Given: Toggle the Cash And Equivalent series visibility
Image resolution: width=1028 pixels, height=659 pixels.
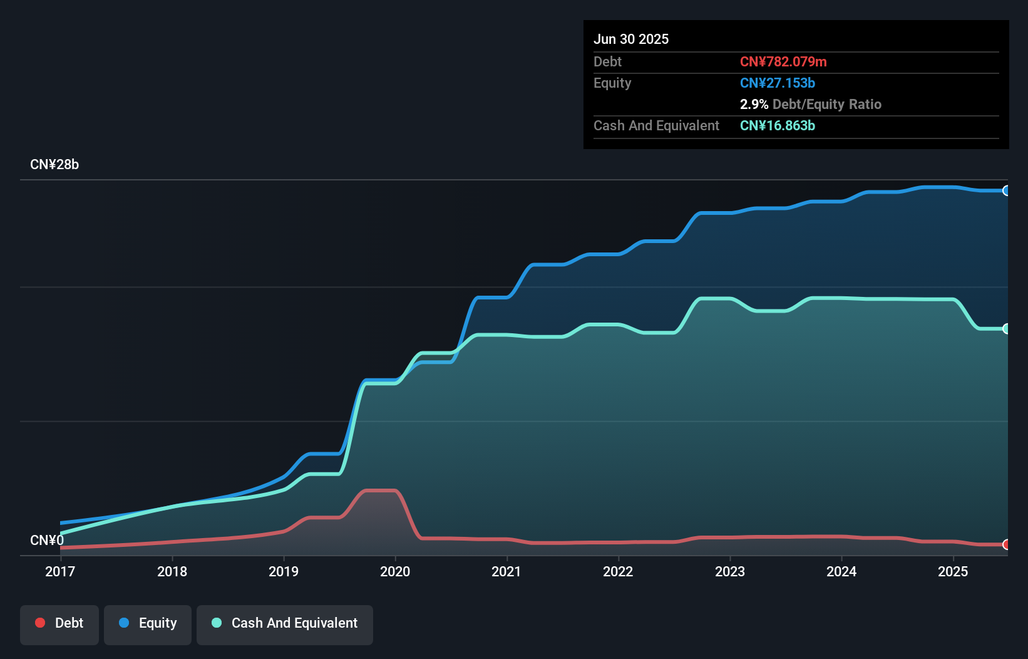Looking at the screenshot, I should 285,624.
